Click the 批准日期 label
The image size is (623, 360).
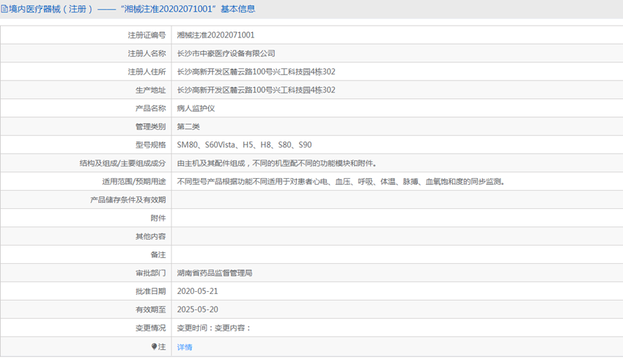[150, 291]
